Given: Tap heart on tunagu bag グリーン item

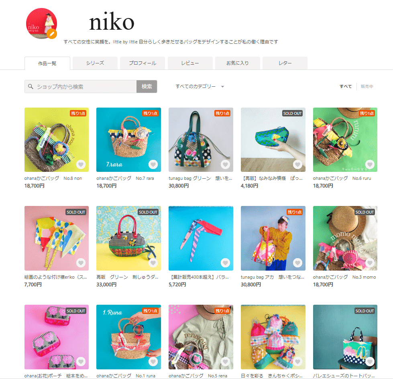Looking at the screenshot, I should point(225,165).
